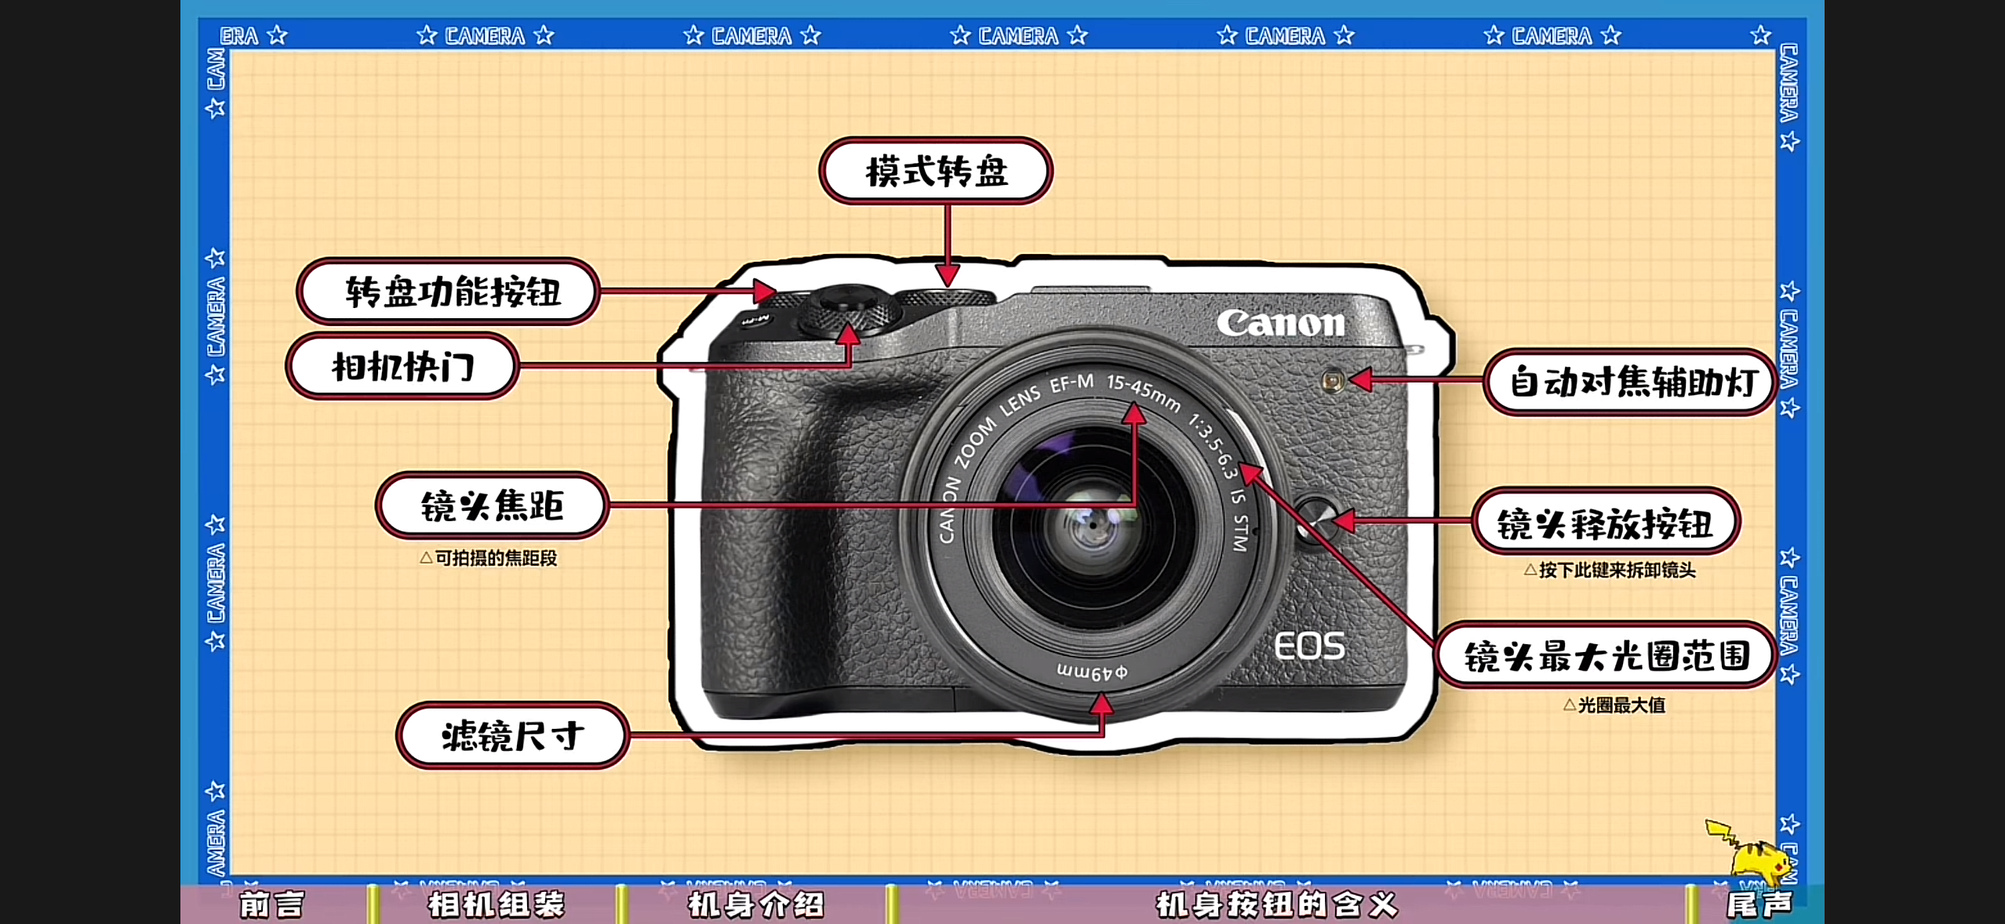Click the 按下此键来拆卸镜头 caption text
The height and width of the screenshot is (924, 2005).
click(x=1610, y=570)
